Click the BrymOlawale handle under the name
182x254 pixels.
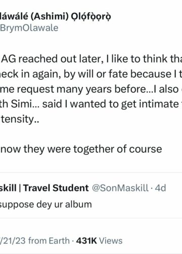point(29,28)
